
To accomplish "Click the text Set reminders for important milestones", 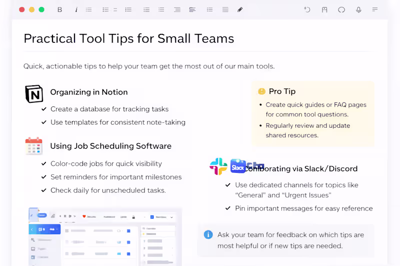I will [116, 177].
